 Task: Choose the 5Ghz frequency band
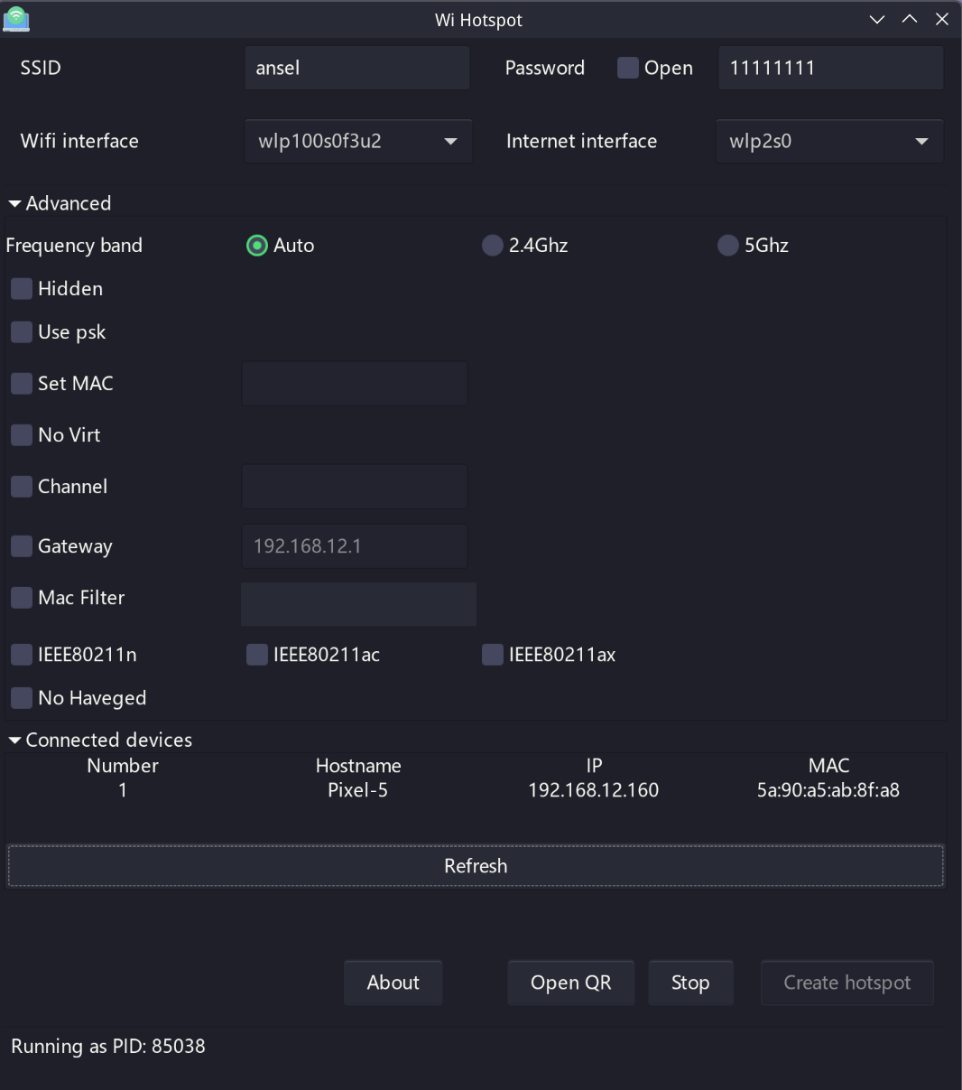pyautogui.click(x=727, y=246)
